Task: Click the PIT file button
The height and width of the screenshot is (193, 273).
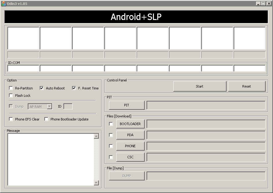Action: pyautogui.click(x=126, y=105)
